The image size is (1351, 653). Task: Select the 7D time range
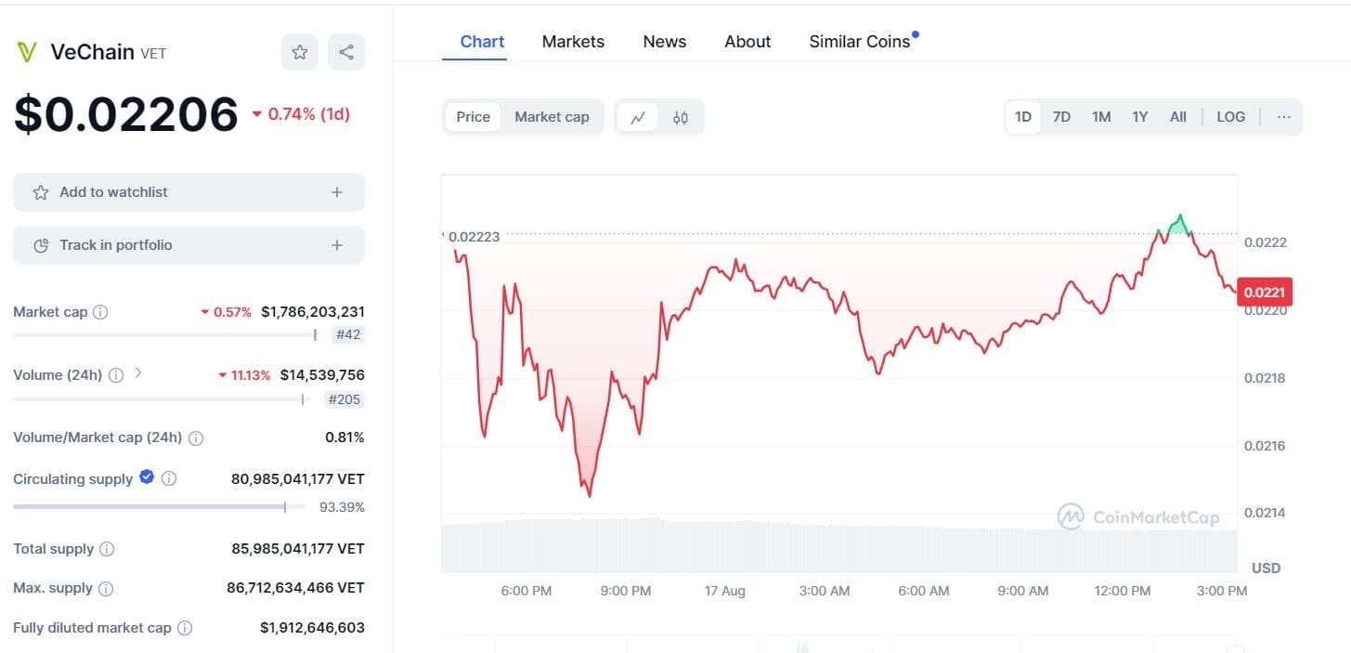[x=1061, y=117]
